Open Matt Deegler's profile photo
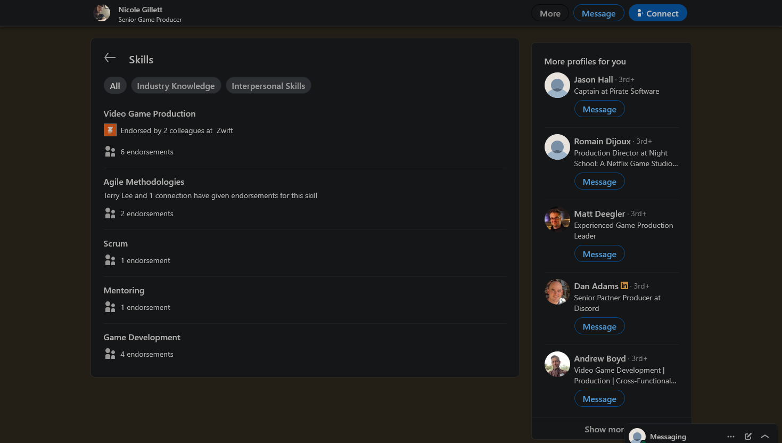782x443 pixels. pos(557,219)
